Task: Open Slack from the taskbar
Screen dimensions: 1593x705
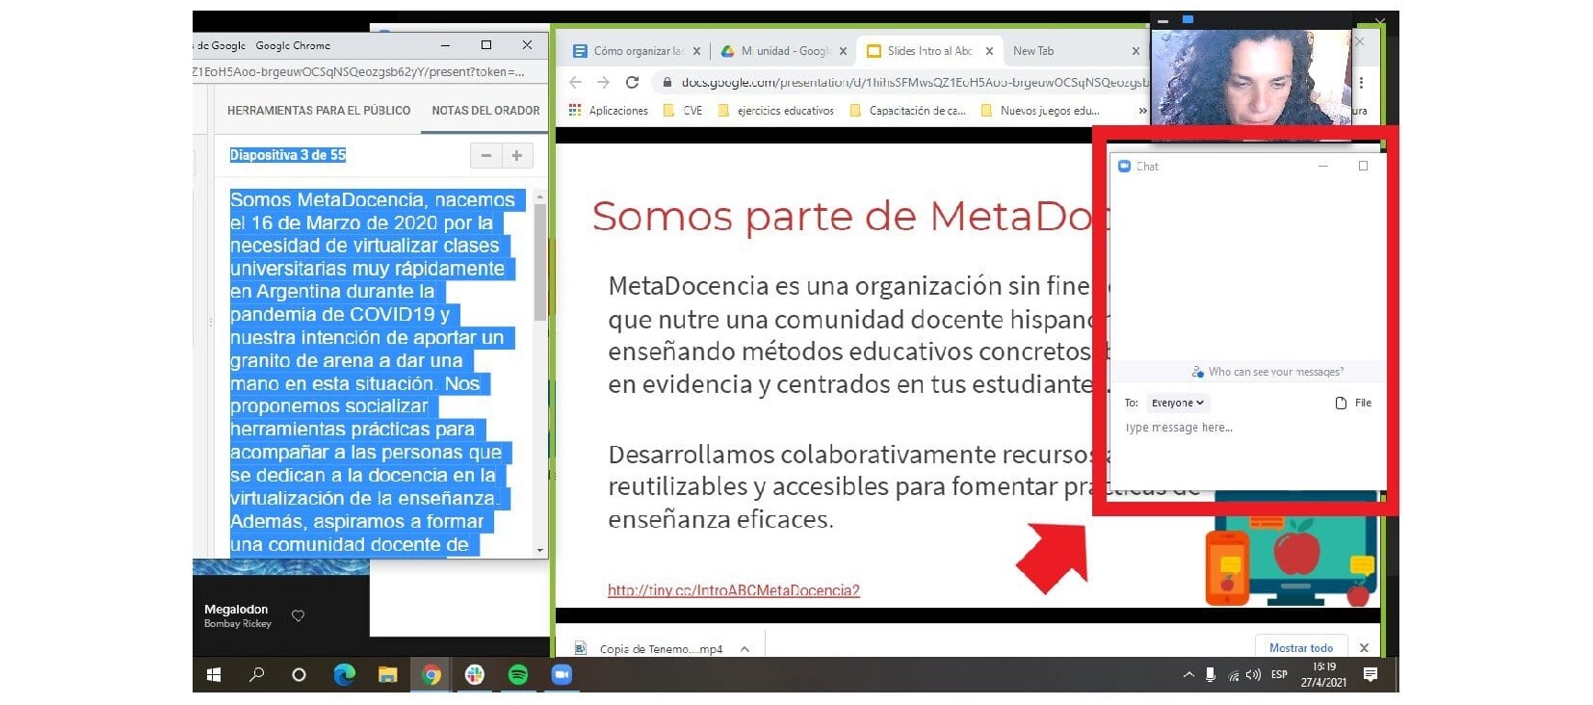Action: 475,675
